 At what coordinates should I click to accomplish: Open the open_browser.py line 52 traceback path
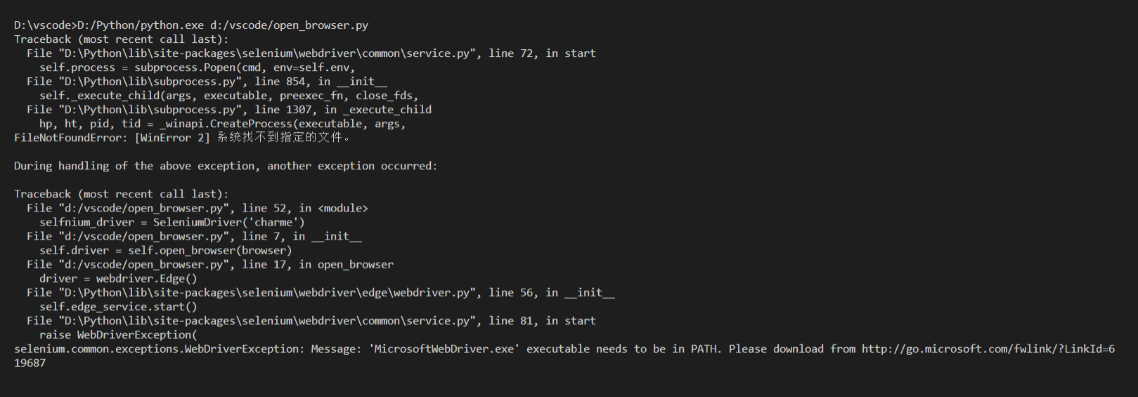(x=144, y=208)
